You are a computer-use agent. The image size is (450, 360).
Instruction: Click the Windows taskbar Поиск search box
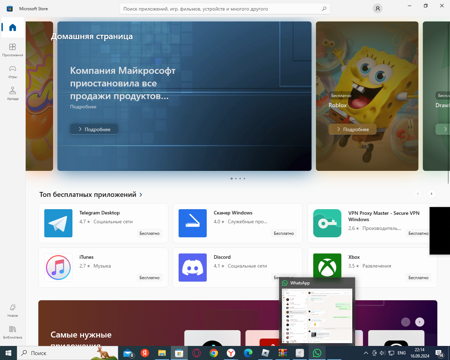click(67, 353)
